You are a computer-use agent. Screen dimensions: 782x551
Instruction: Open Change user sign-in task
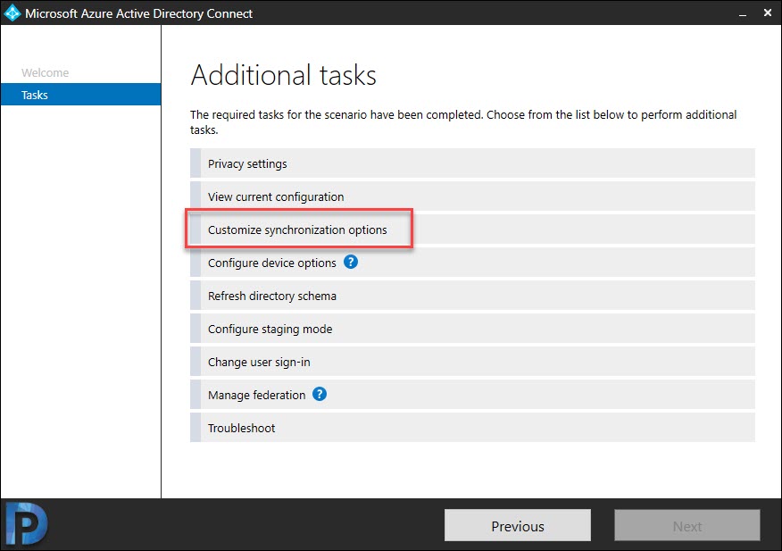coord(472,362)
